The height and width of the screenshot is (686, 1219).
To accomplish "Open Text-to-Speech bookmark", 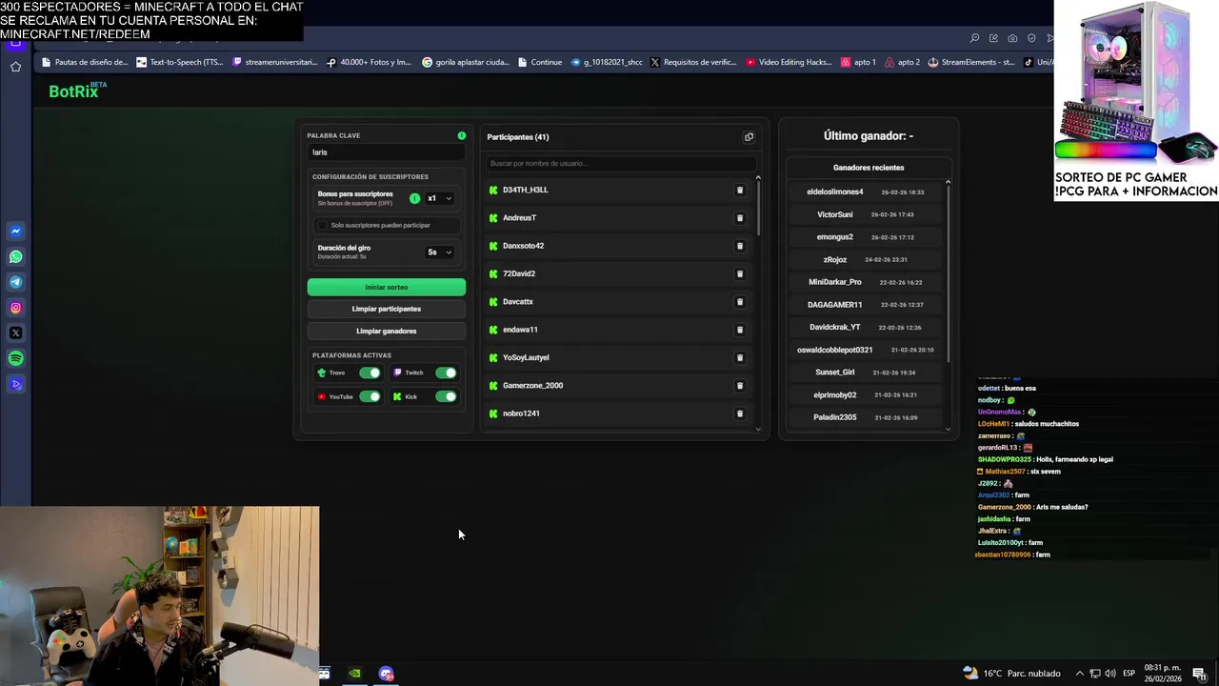I will [180, 62].
